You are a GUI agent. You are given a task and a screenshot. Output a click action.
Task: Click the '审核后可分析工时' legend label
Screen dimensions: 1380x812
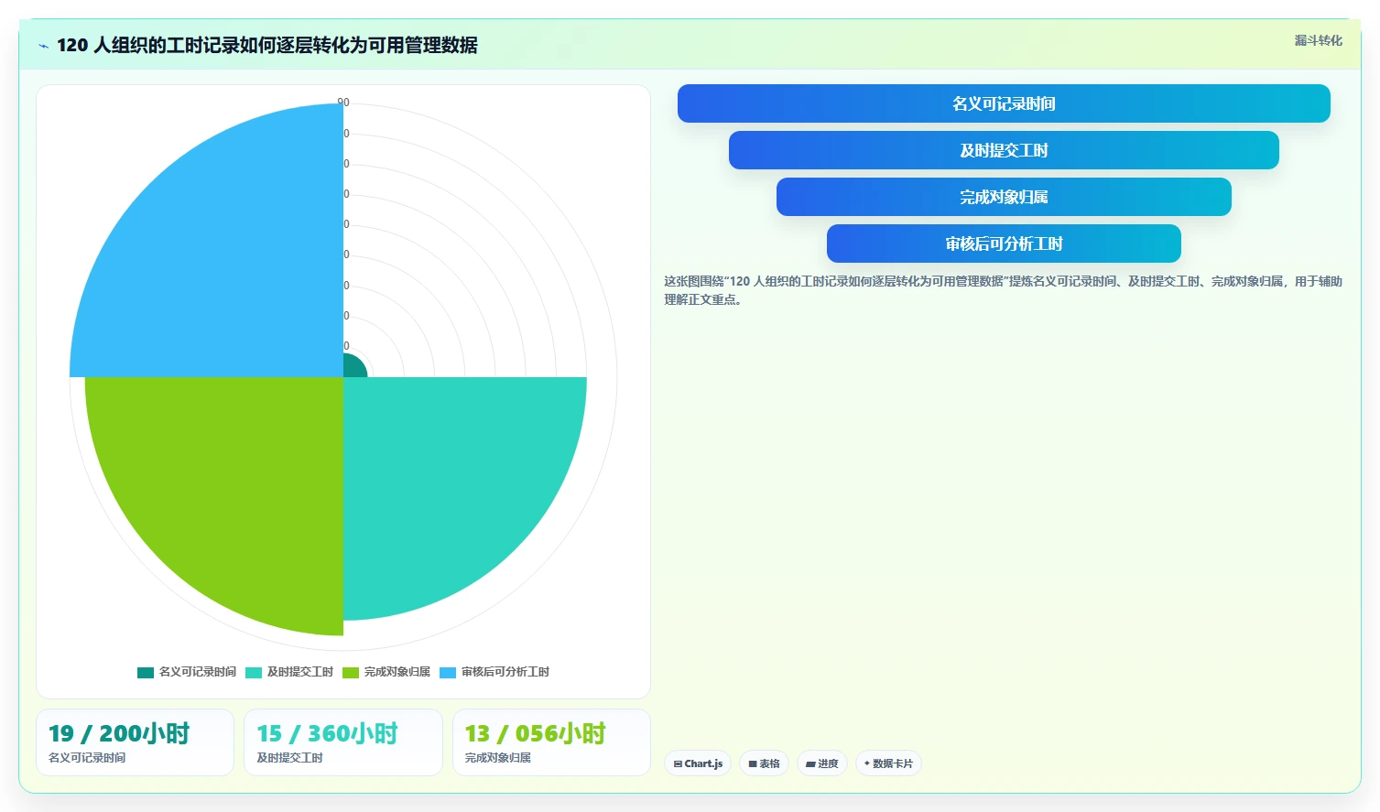(x=505, y=672)
